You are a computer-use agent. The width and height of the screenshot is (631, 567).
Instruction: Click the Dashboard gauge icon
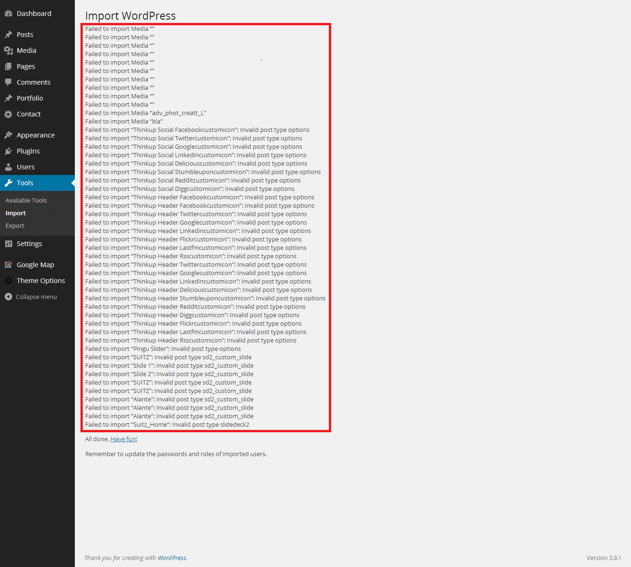coord(8,14)
